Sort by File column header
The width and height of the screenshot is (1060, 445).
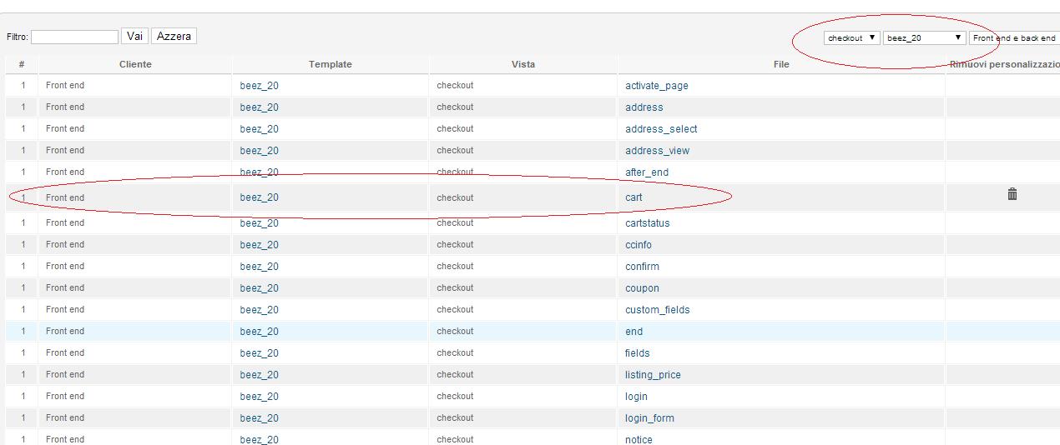click(781, 64)
